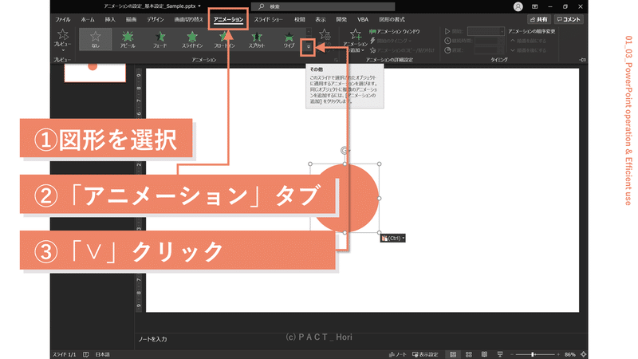Click 順番を前にする (Move Earlier)

click(528, 41)
